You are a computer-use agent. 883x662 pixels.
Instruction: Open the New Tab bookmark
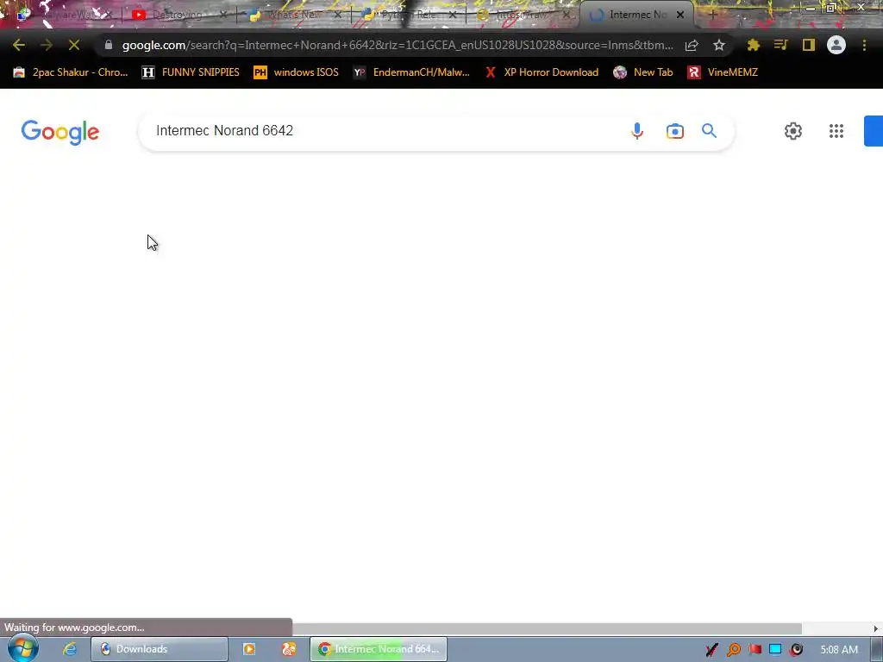643,72
